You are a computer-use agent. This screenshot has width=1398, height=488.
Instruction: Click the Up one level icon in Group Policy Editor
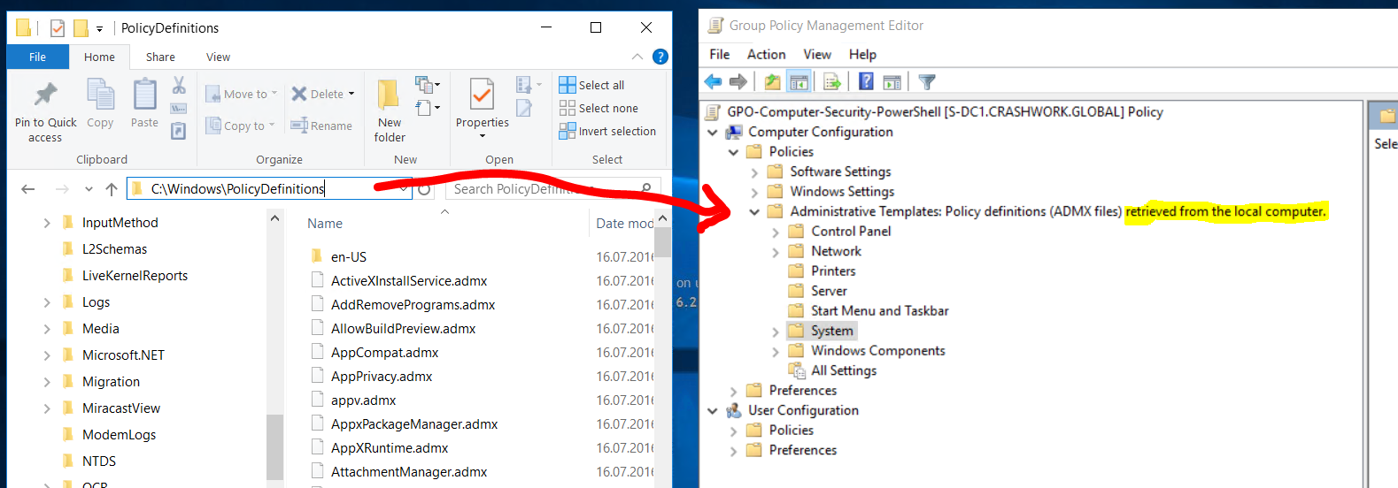(x=772, y=82)
